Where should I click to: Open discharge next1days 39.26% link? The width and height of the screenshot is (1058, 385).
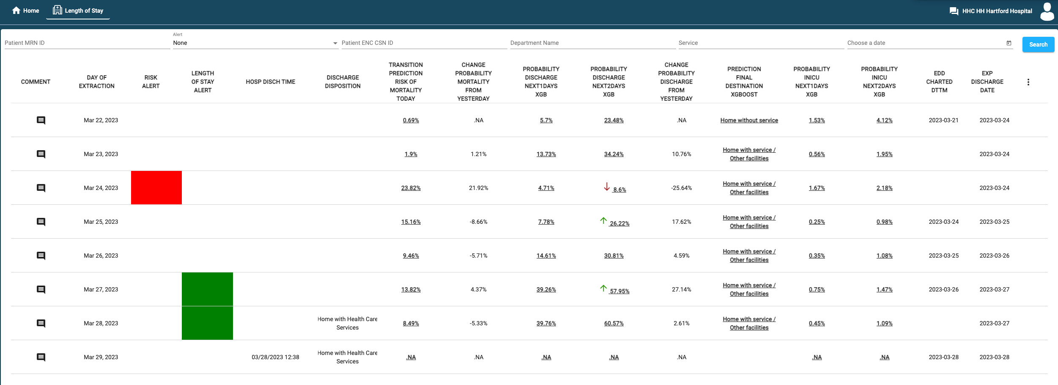[x=546, y=289]
